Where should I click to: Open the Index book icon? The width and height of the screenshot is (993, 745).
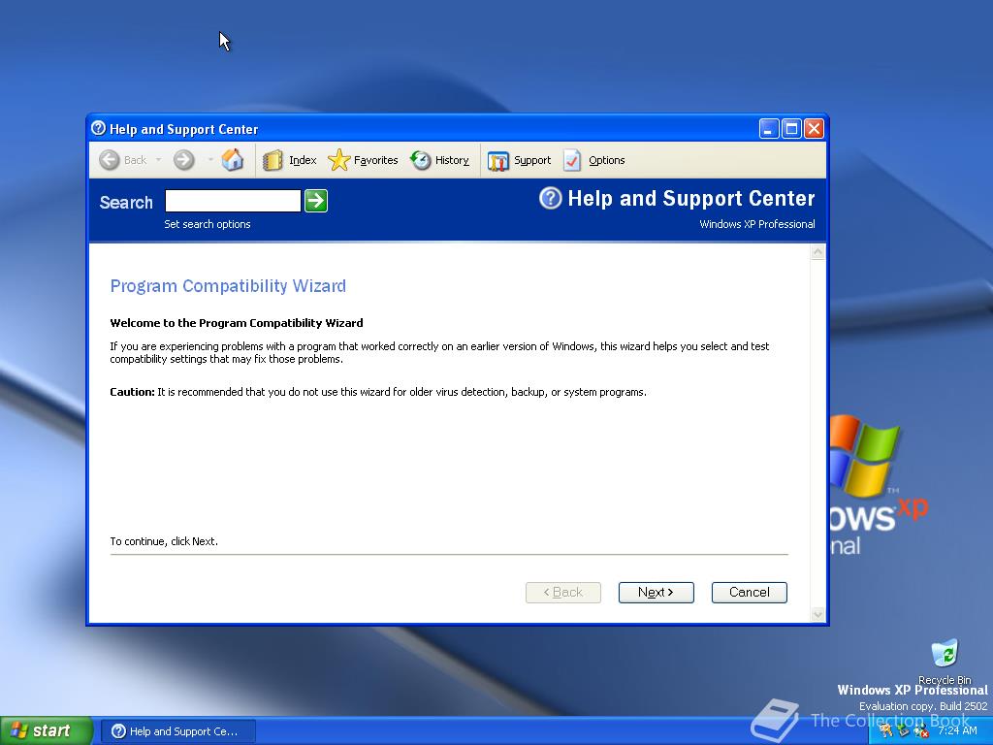tap(272, 160)
